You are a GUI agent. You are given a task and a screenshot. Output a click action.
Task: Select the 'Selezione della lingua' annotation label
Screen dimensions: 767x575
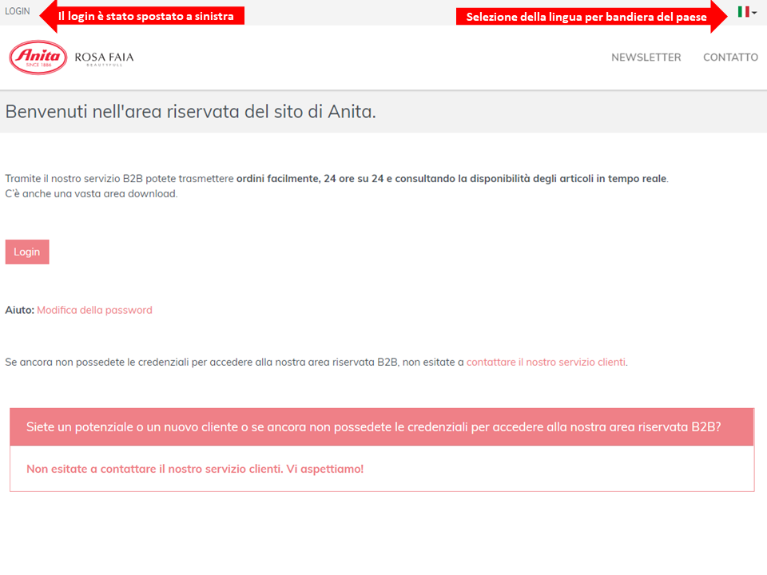(586, 17)
